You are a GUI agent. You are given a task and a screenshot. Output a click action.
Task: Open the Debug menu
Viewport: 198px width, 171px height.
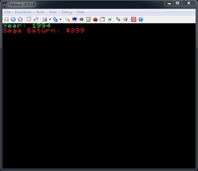pyautogui.click(x=67, y=12)
